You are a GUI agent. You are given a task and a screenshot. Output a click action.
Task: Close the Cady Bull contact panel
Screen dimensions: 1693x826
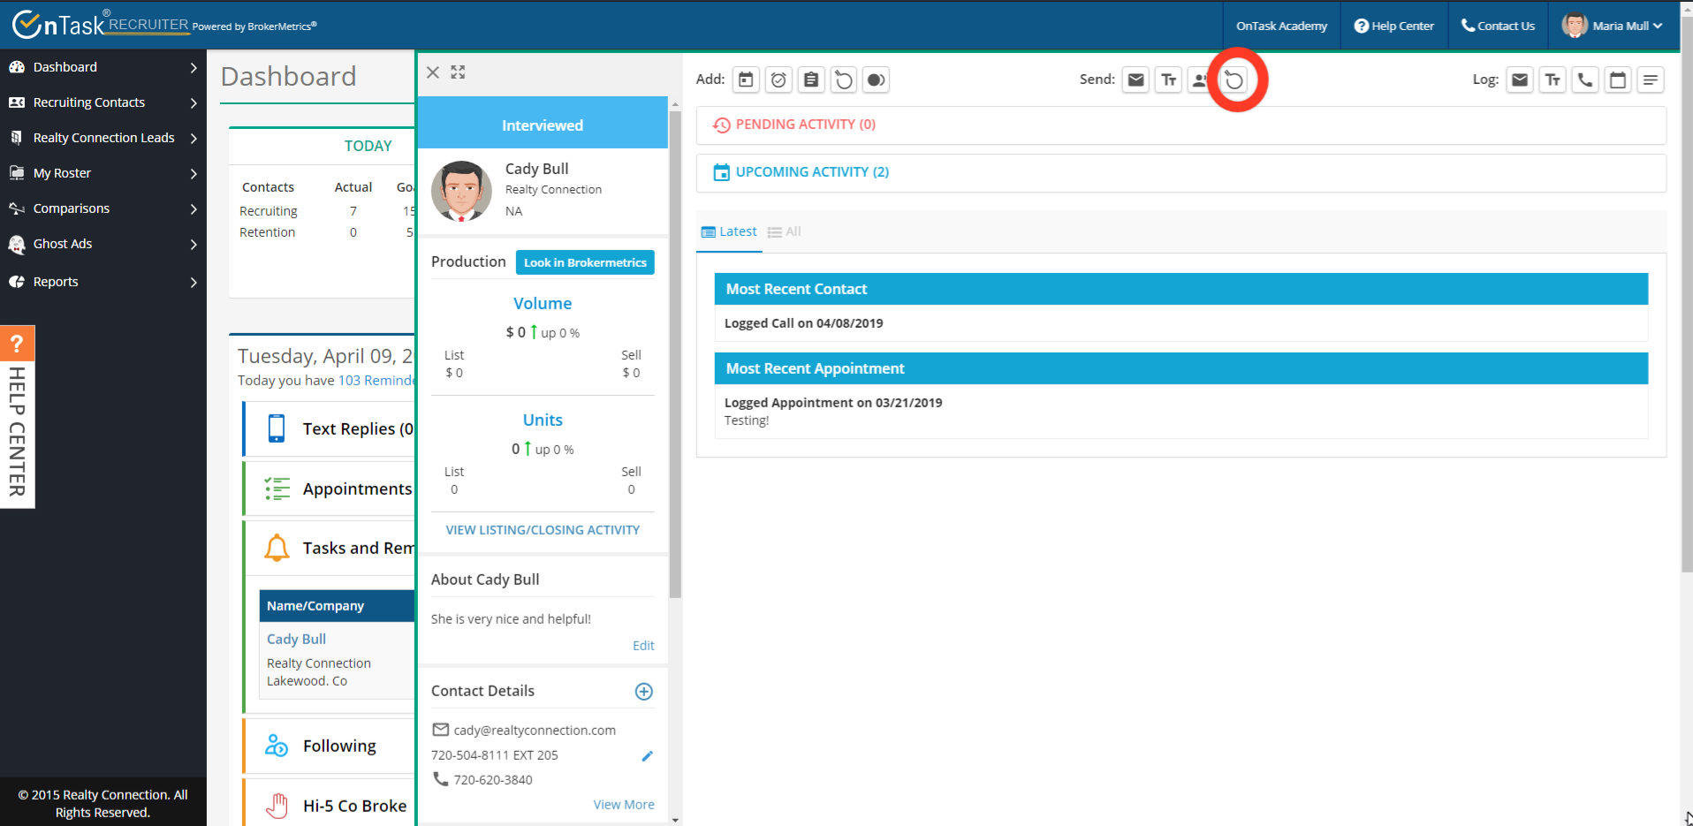(433, 72)
